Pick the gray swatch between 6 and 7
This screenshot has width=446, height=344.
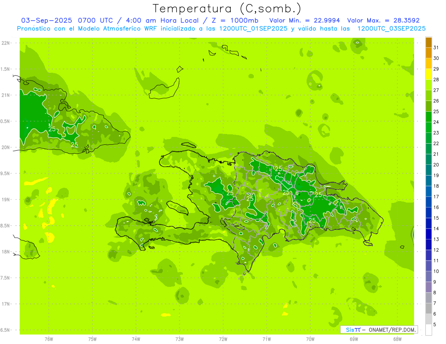tap(429, 308)
